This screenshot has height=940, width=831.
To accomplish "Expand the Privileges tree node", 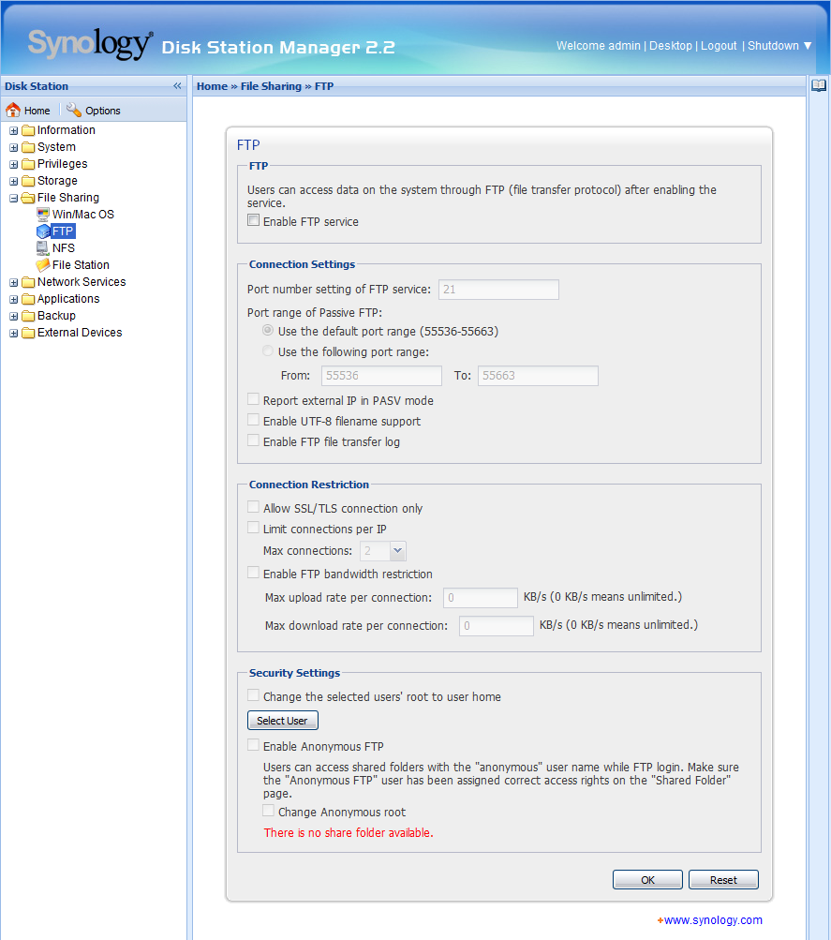I will coord(13,164).
